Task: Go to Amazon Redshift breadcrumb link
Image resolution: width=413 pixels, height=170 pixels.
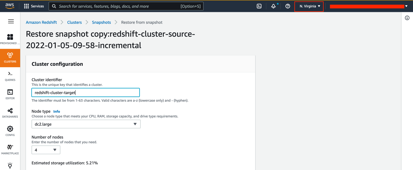Action: [41, 22]
